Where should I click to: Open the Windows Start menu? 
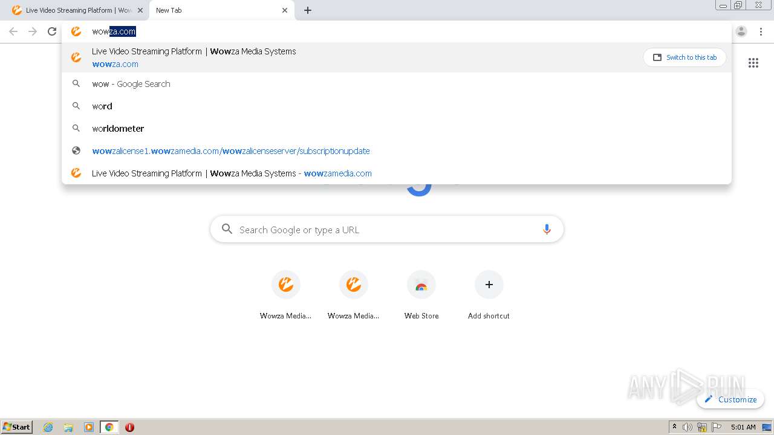point(17,427)
